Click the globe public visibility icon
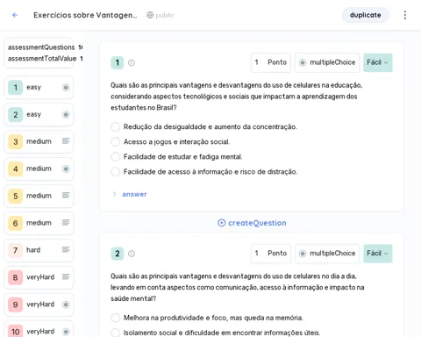Viewport: 421px width, 337px height. 150,15
